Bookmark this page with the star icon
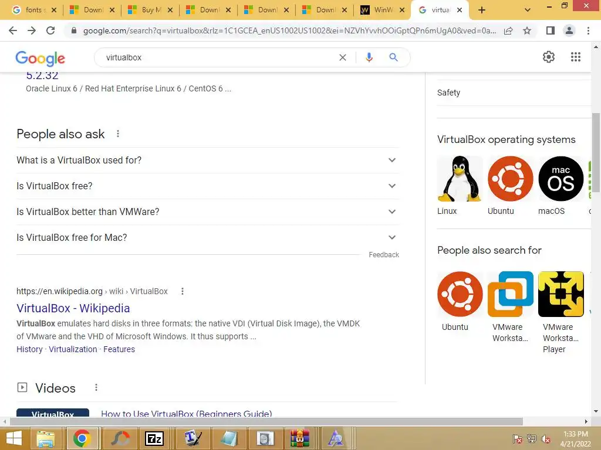Image resolution: width=601 pixels, height=450 pixels. pyautogui.click(x=527, y=30)
